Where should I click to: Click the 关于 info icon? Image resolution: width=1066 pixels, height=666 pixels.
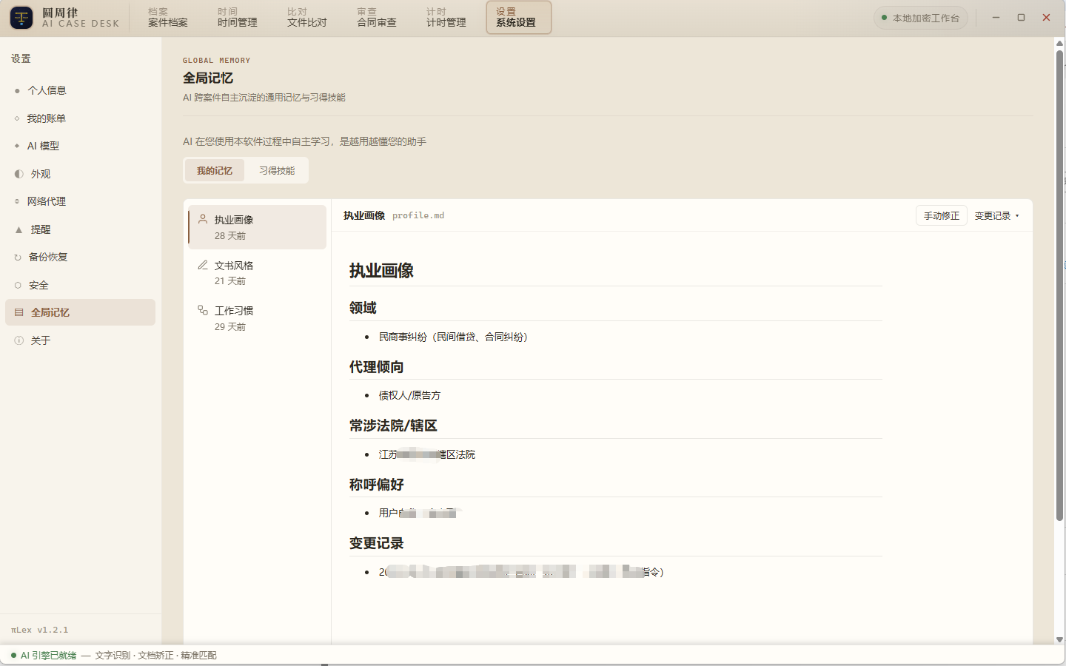coord(19,340)
